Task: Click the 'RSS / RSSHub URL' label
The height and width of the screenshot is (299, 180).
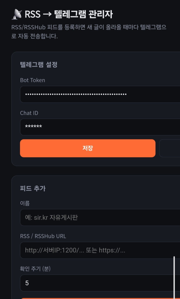Action: point(43,236)
